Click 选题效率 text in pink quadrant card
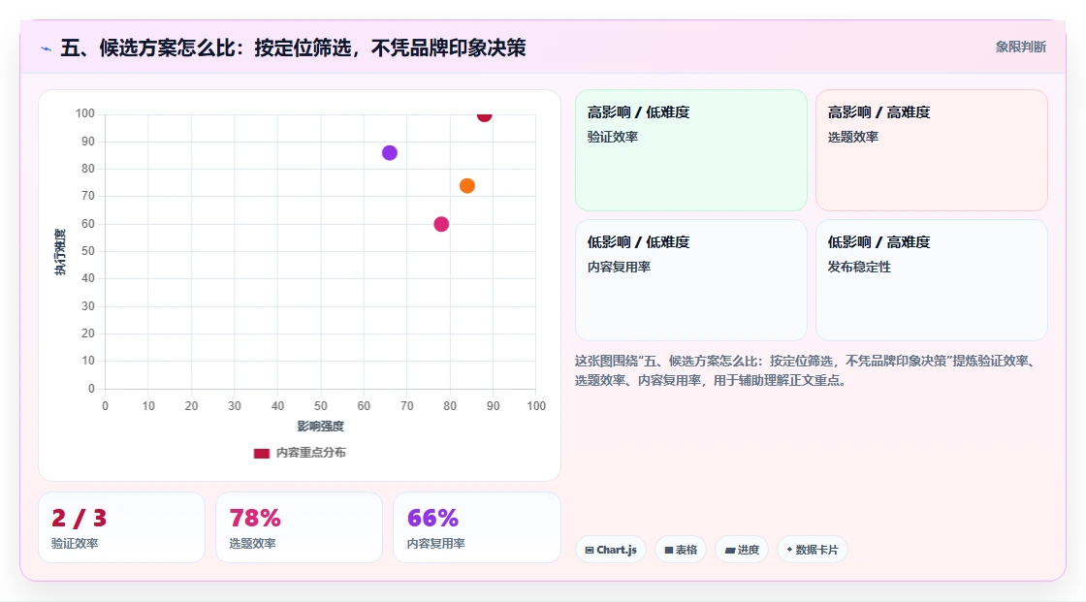This screenshot has width=1086, height=602. point(852,137)
